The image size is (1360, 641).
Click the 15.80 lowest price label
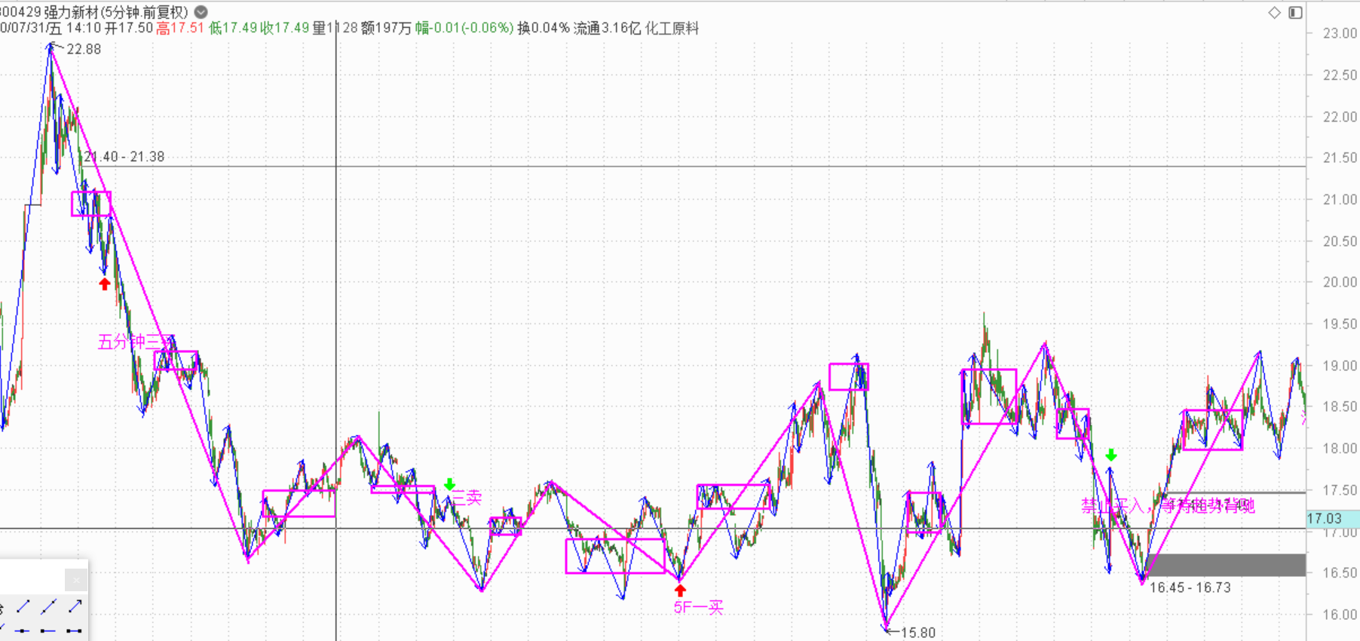tap(917, 633)
